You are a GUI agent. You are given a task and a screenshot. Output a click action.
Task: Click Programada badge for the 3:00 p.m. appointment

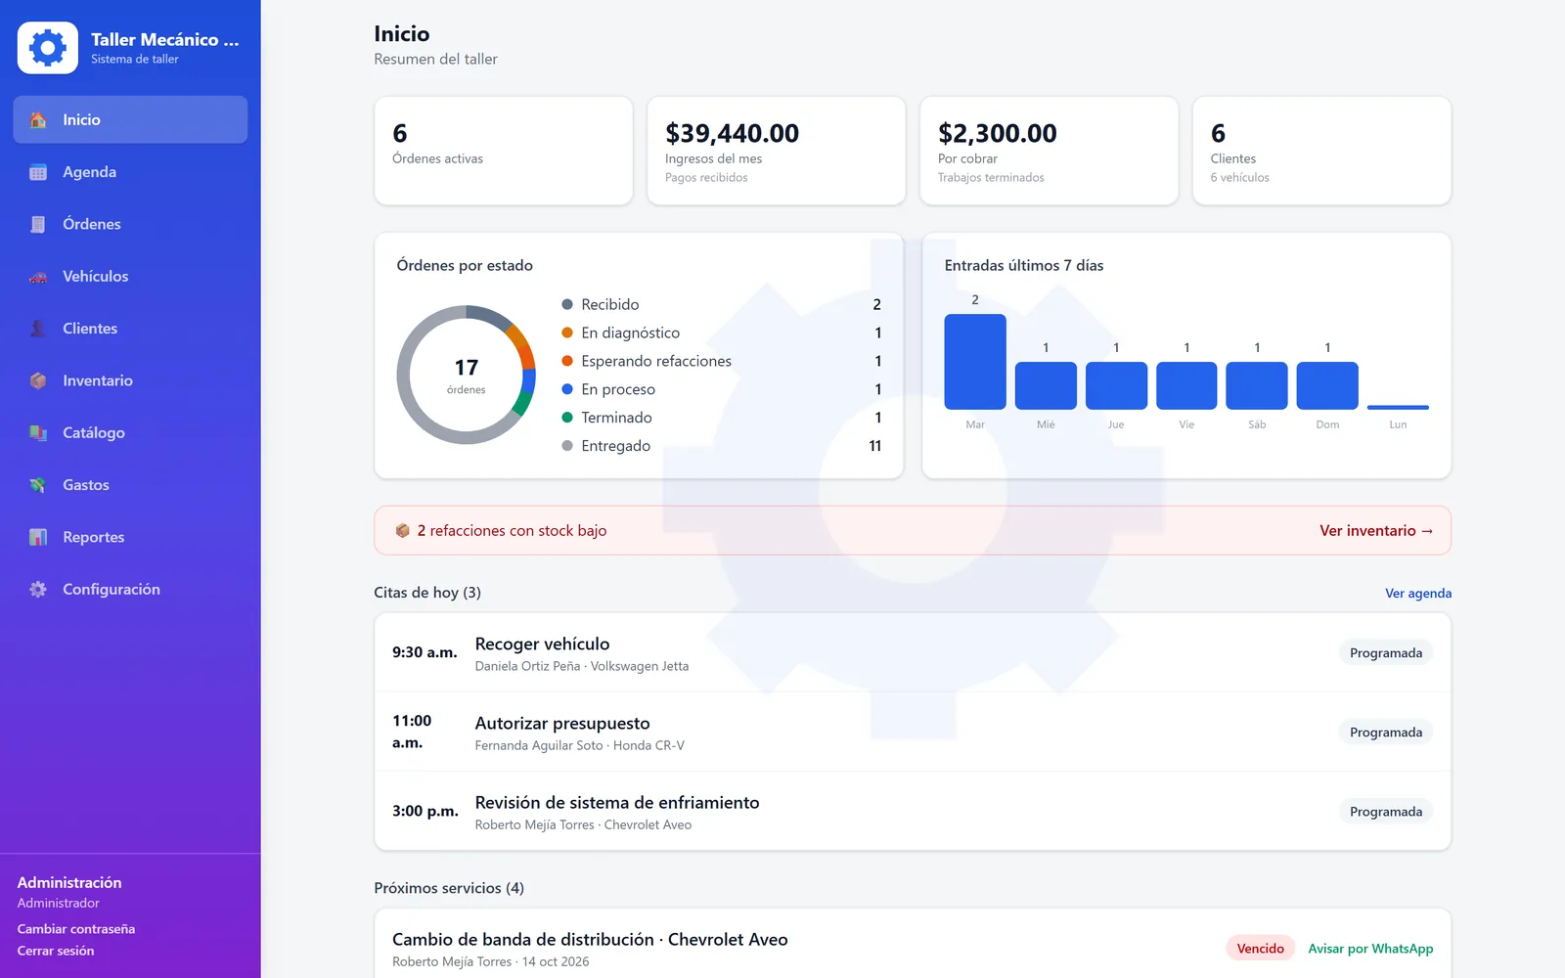tap(1386, 812)
